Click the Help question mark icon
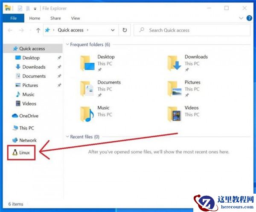The width and height of the screenshot is (256, 212). pyautogui.click(x=249, y=18)
